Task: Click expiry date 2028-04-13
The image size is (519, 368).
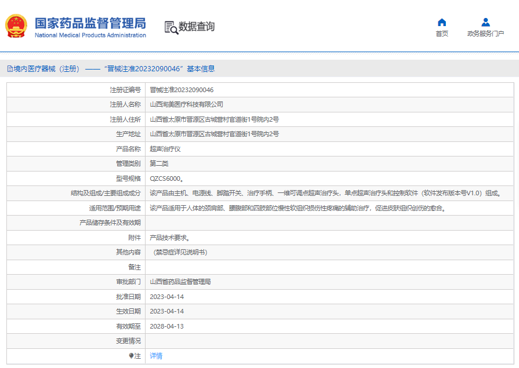Action: (167, 326)
